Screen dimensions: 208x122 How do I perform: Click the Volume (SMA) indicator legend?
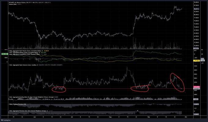pyautogui.click(x=13, y=4)
